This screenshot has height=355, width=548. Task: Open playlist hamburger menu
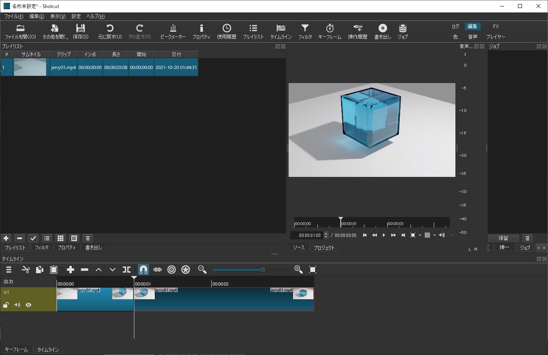[x=88, y=238]
